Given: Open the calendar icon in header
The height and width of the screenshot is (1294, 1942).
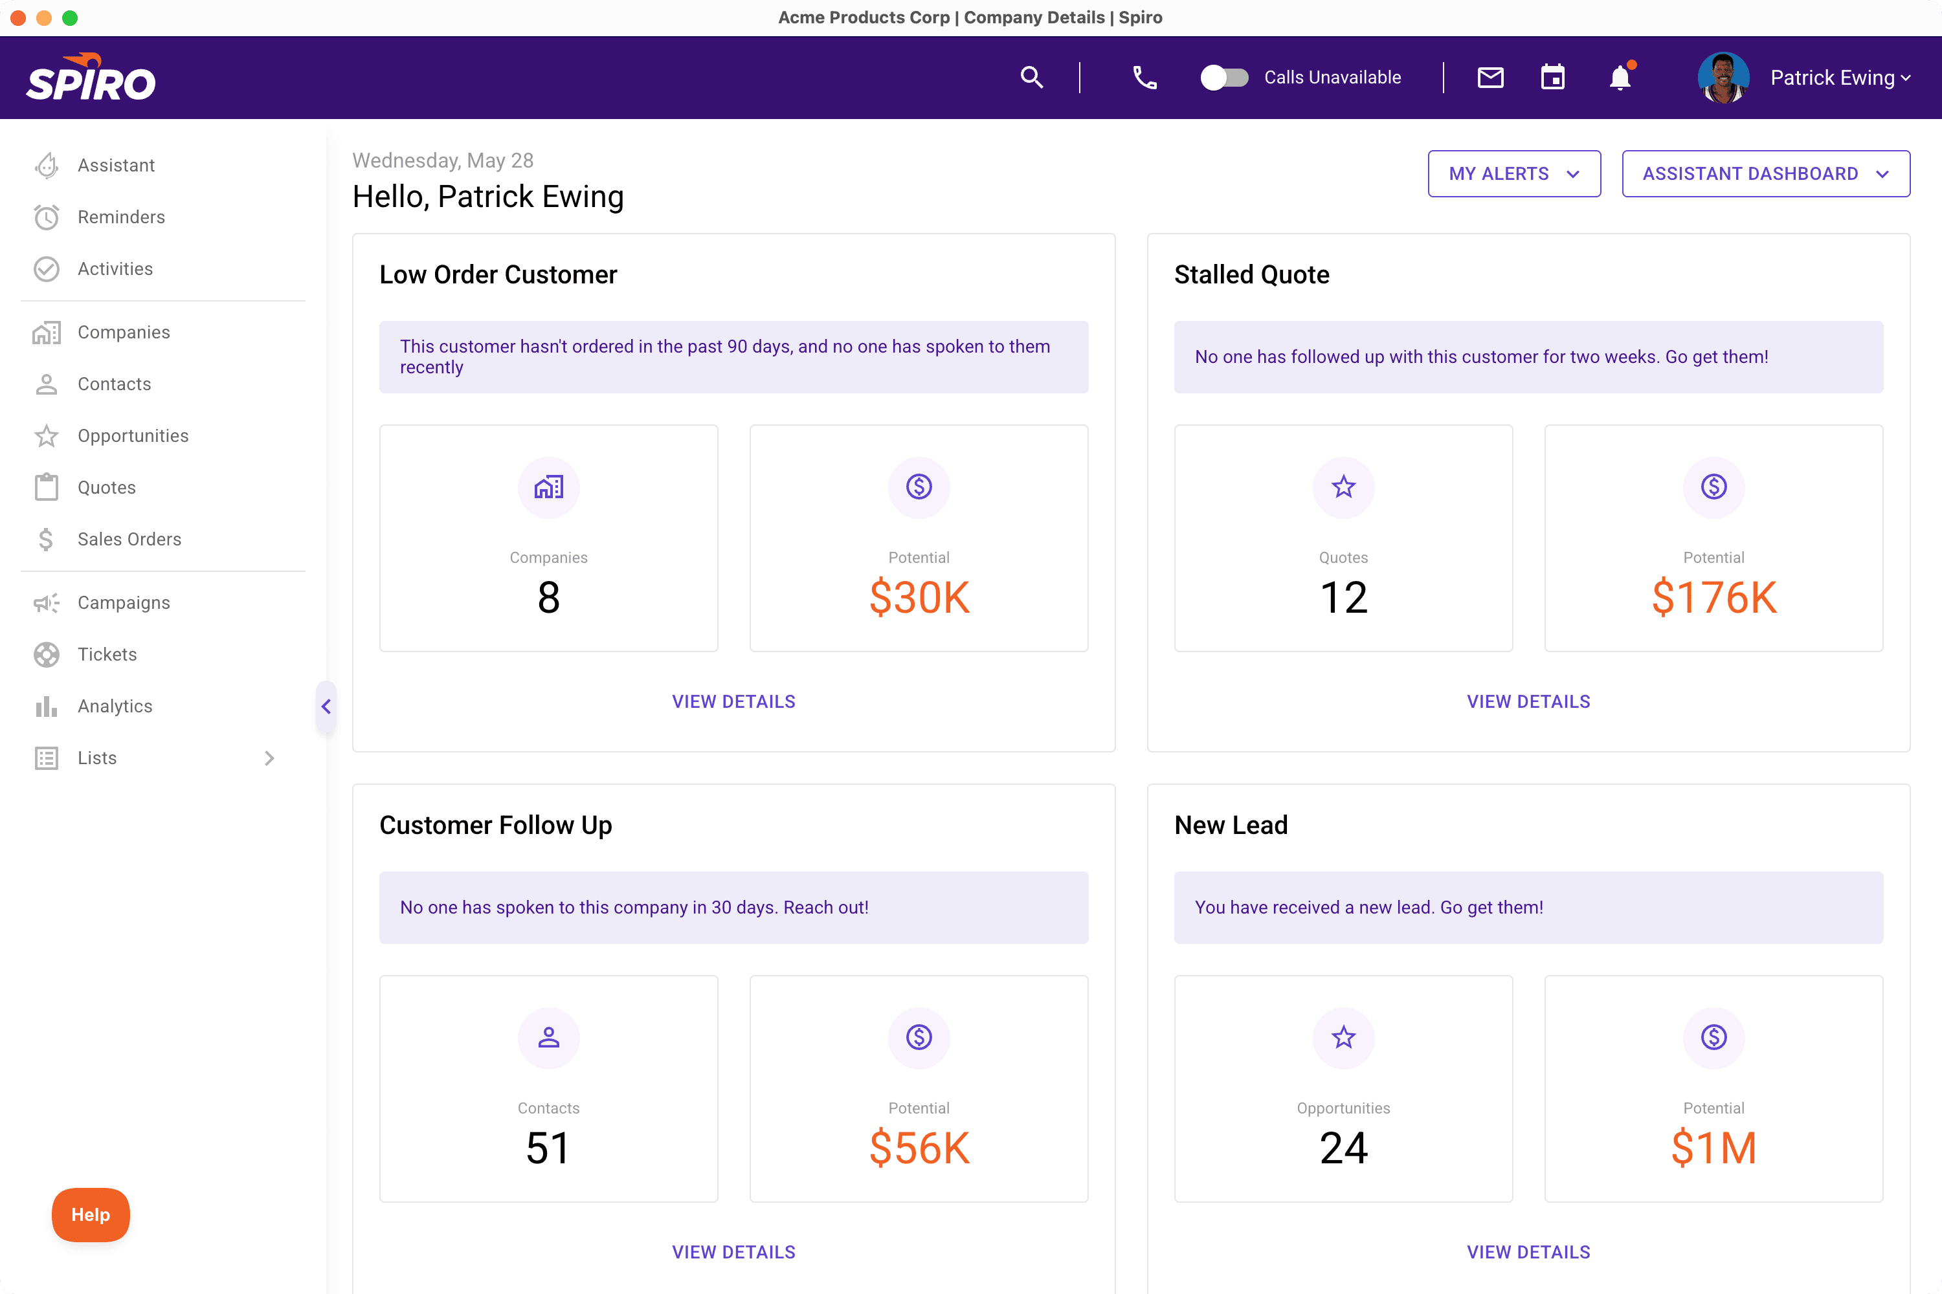Looking at the screenshot, I should (1553, 78).
